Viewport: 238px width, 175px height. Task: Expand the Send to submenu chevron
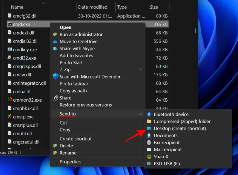pos(141,113)
